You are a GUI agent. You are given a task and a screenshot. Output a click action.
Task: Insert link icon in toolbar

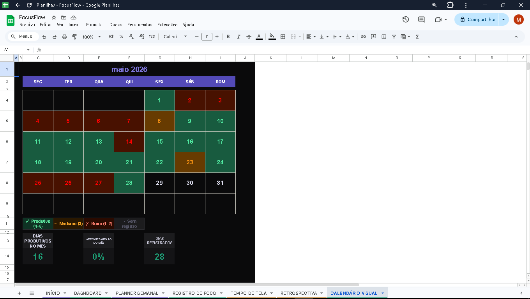[363, 37]
